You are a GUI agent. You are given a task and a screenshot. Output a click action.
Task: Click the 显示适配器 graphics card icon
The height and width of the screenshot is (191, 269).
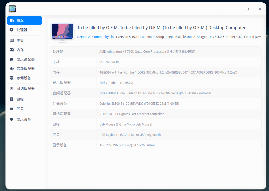tap(11, 59)
